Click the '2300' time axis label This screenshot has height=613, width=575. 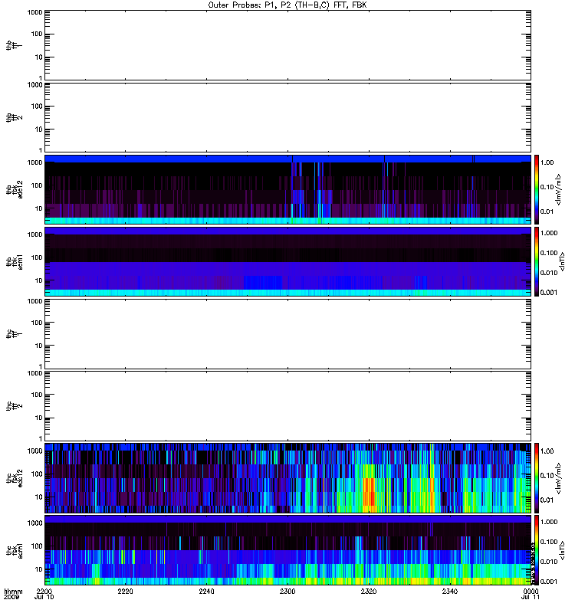tap(287, 591)
